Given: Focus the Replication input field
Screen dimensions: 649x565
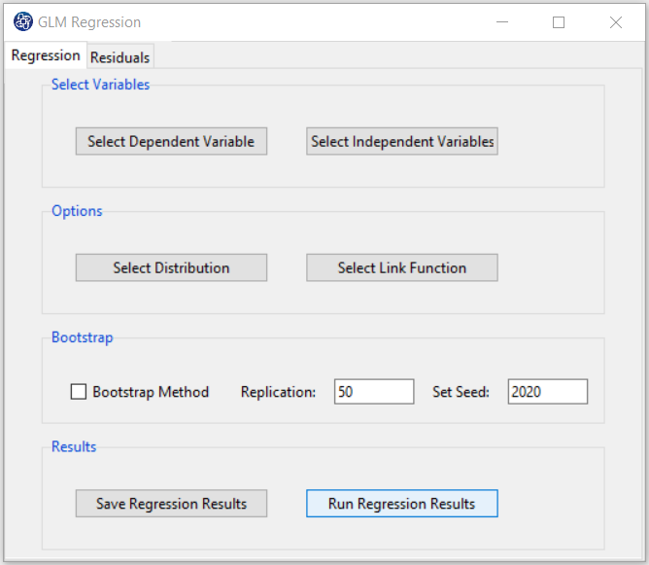Looking at the screenshot, I should pos(374,392).
